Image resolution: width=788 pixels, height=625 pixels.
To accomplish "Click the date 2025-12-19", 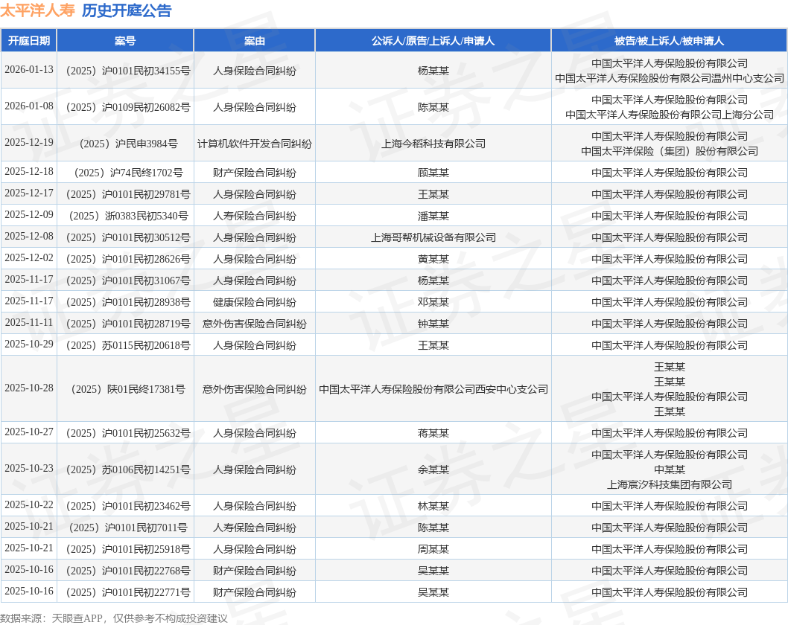I will click(28, 143).
